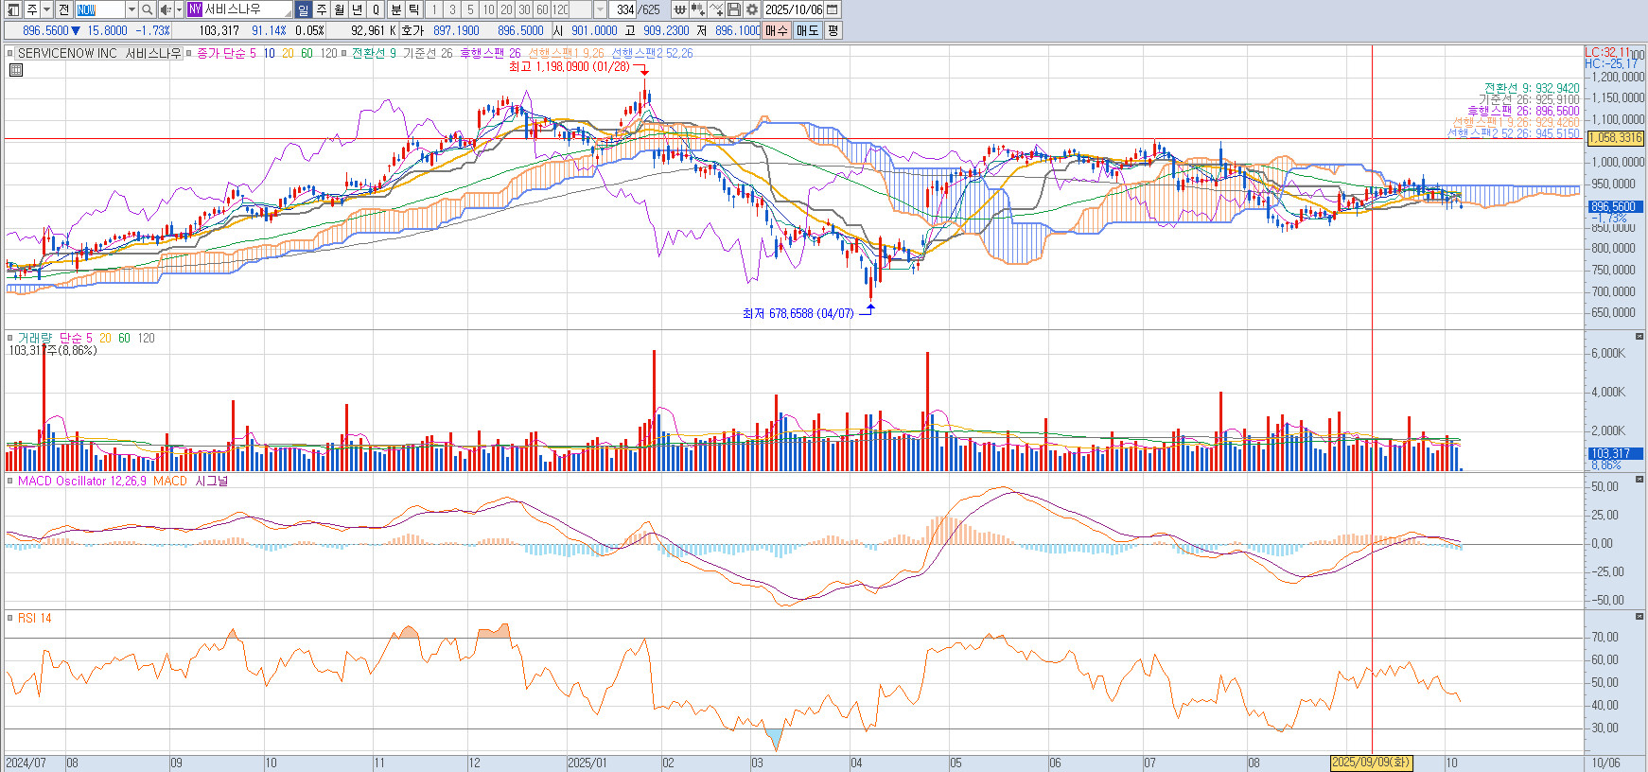This screenshot has height=772, width=1648.
Task: Collapse the MACD pane with corner arrow
Action: pyautogui.click(x=1639, y=480)
